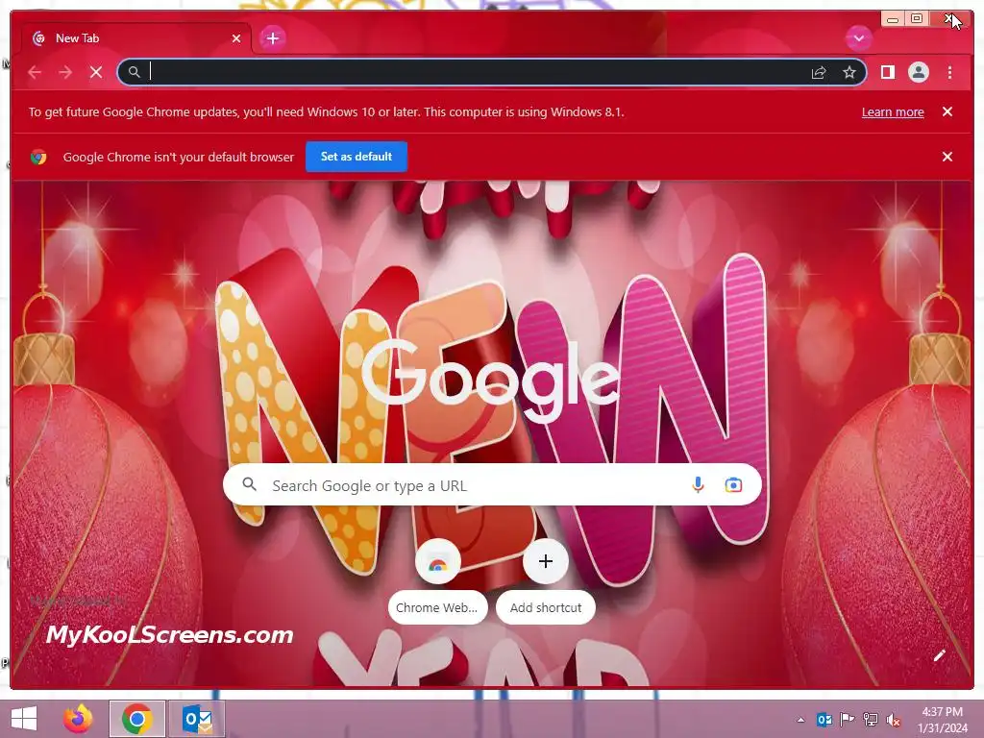
Task: Click the search magnifier in address bar
Action: point(134,72)
